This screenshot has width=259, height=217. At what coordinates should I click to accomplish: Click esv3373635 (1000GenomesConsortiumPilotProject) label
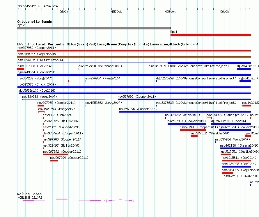coord(196,103)
